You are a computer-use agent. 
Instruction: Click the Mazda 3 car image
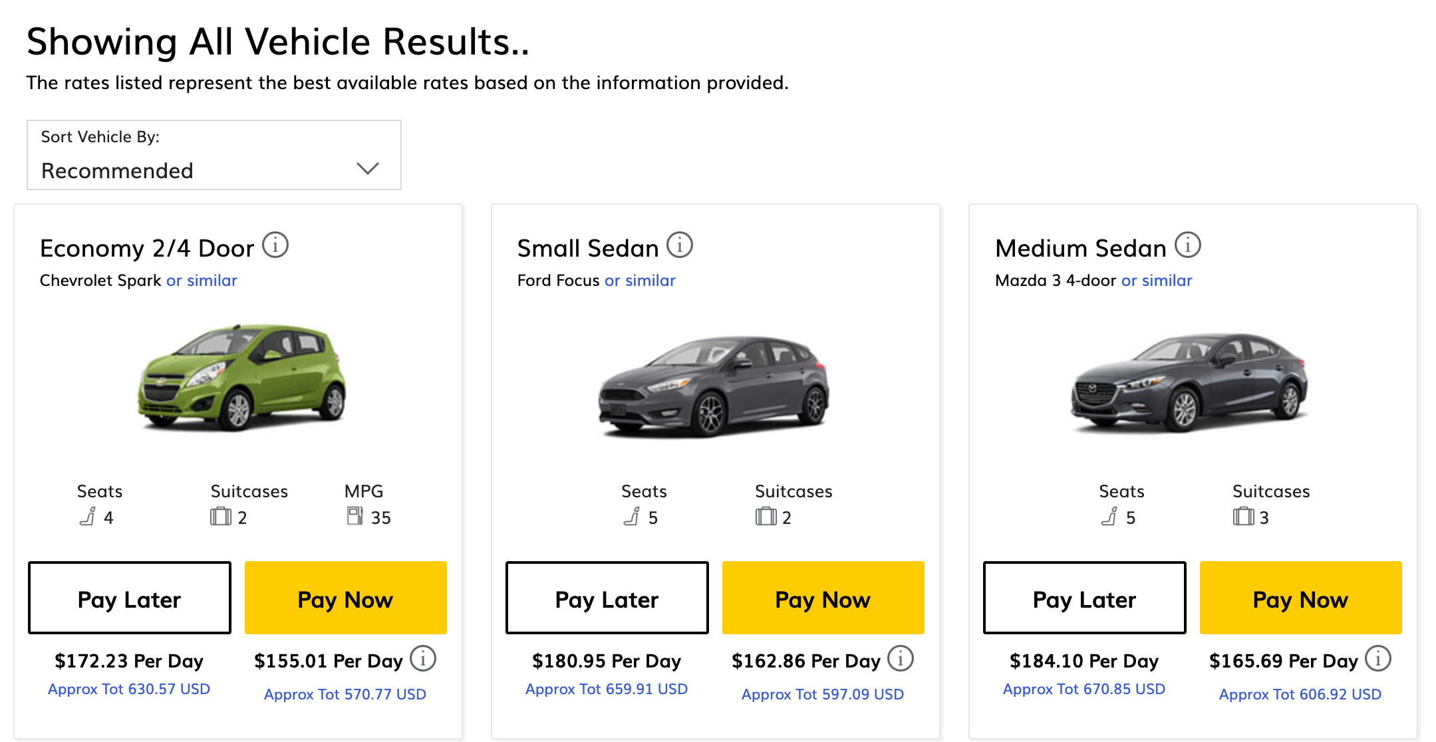(x=1190, y=384)
